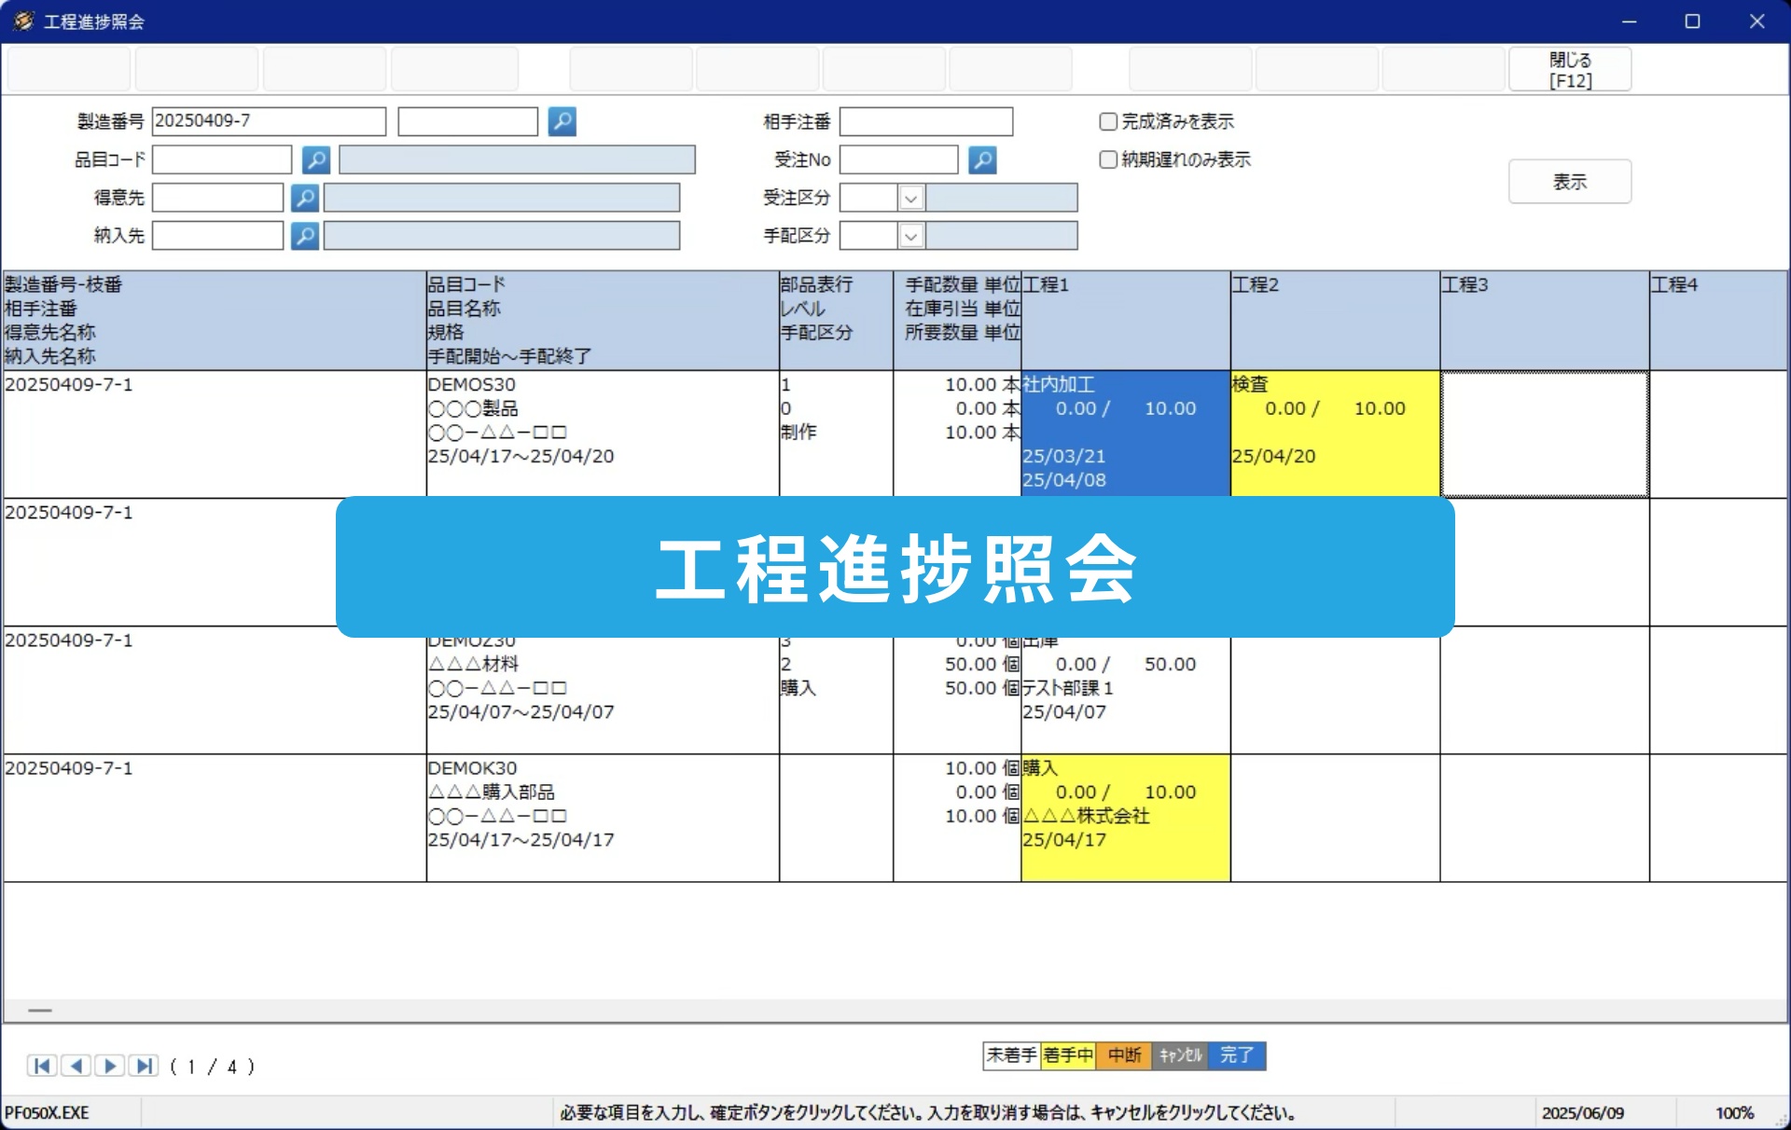The image size is (1791, 1130).
Task: Go to the first page of records
Action: click(42, 1066)
